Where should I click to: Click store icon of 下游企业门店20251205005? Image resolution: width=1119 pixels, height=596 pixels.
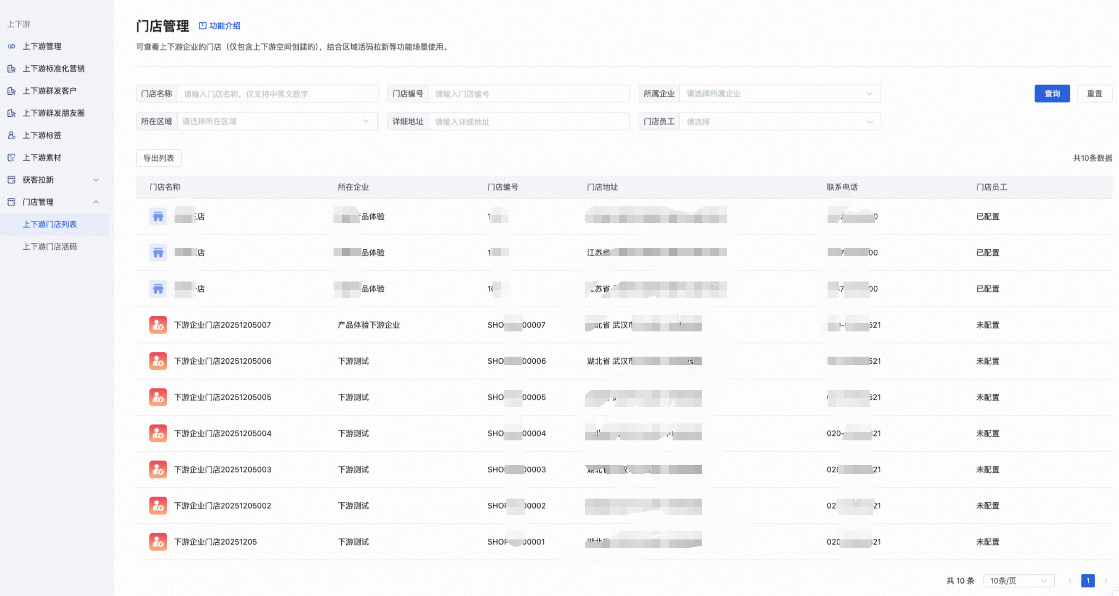click(158, 397)
